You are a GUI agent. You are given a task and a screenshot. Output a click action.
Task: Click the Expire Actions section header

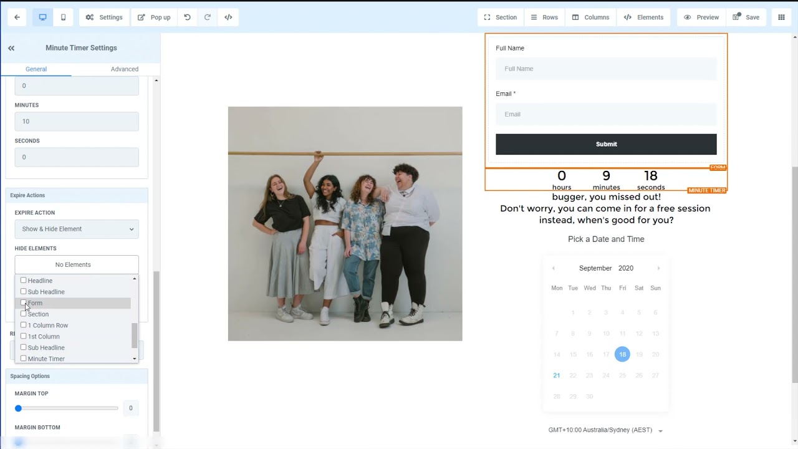click(77, 195)
